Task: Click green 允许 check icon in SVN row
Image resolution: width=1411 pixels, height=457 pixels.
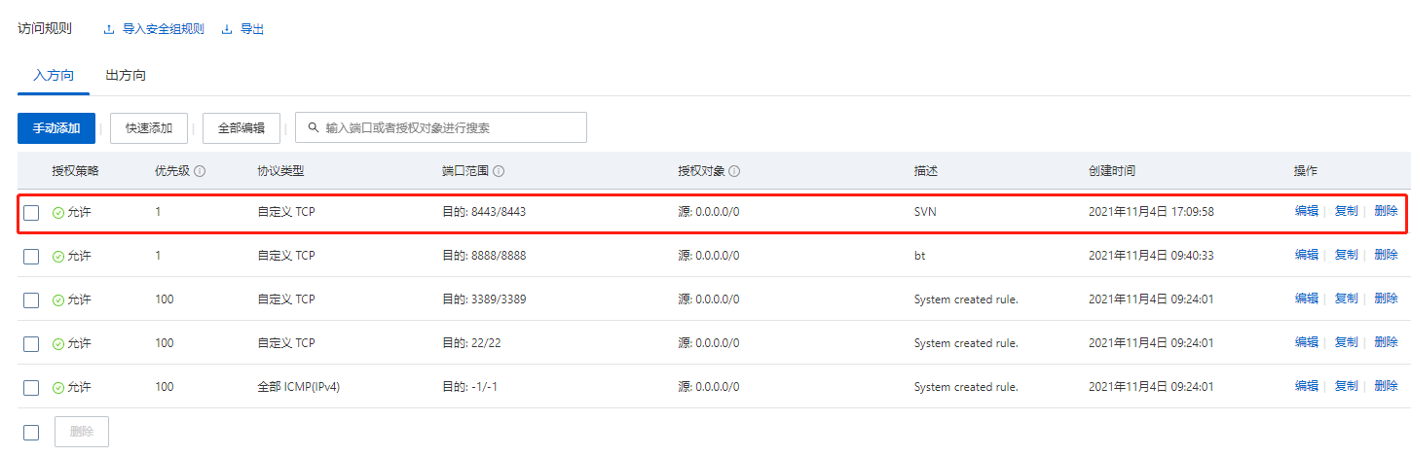Action: click(x=58, y=212)
